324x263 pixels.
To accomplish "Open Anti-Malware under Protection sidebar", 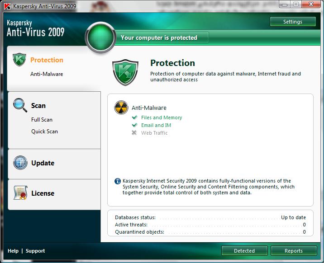I will click(47, 74).
